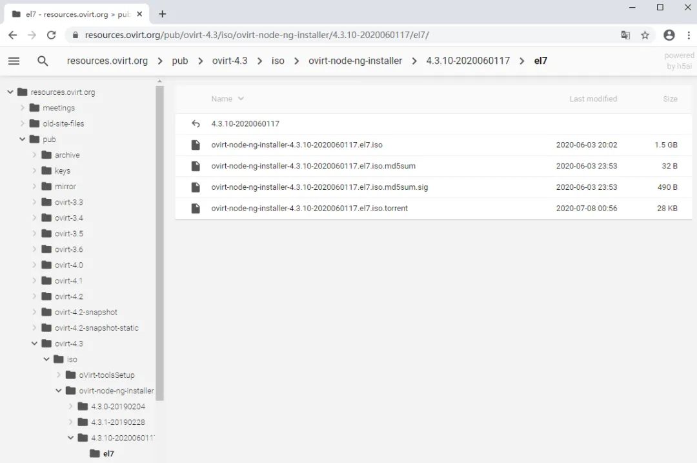Viewport: 697px width, 463px height.
Task: Open the Chrome profile icon
Action: tap(669, 36)
